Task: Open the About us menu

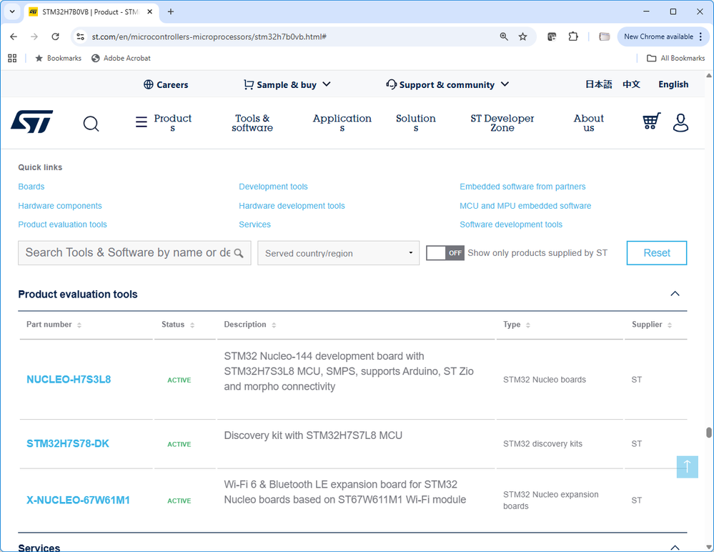Action: point(589,123)
